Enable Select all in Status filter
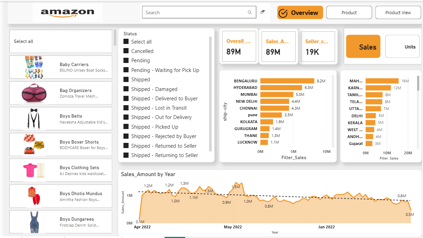 tap(126, 42)
